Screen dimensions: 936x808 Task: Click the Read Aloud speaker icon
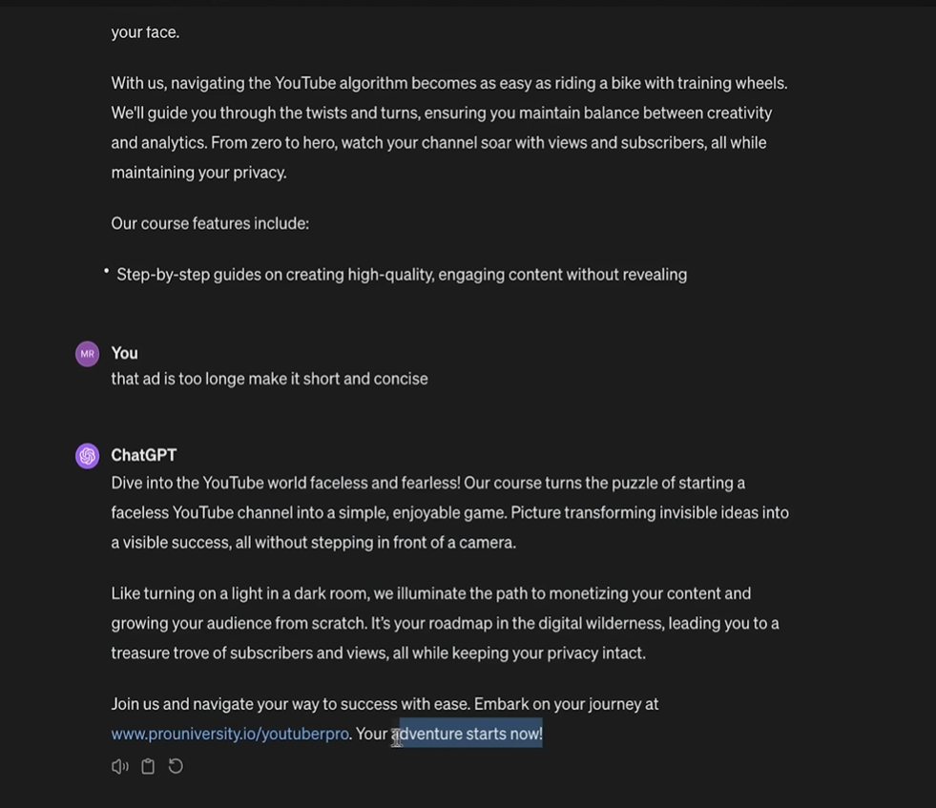119,766
